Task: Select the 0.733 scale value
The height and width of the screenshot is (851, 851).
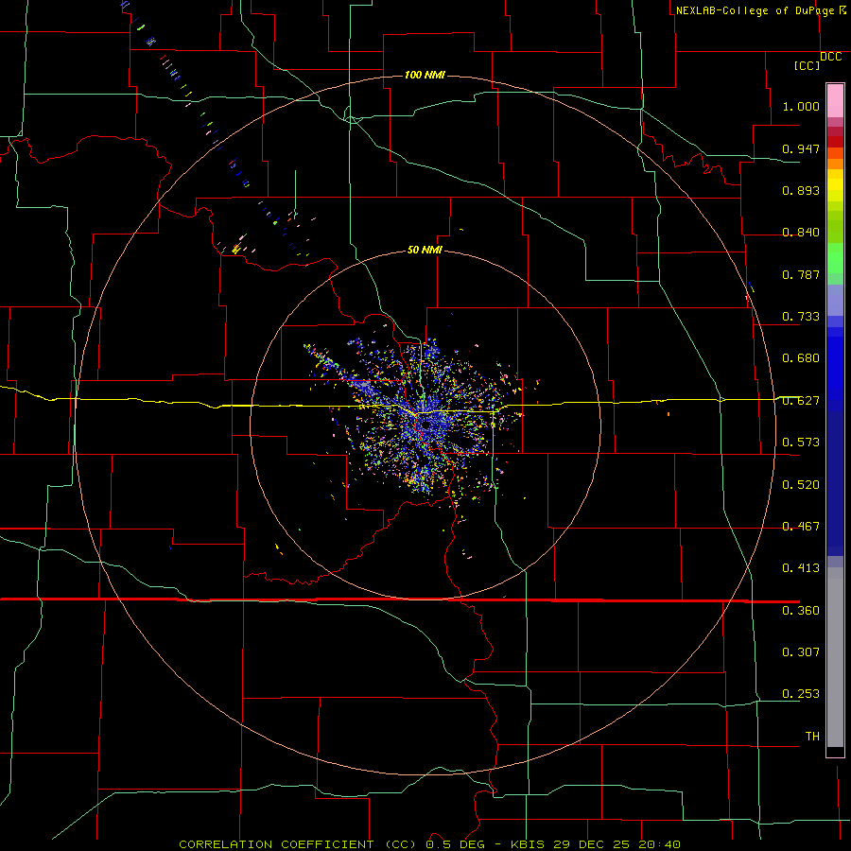Action: pos(801,317)
